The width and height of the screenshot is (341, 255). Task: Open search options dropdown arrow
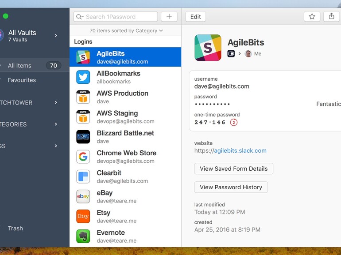(x=83, y=16)
